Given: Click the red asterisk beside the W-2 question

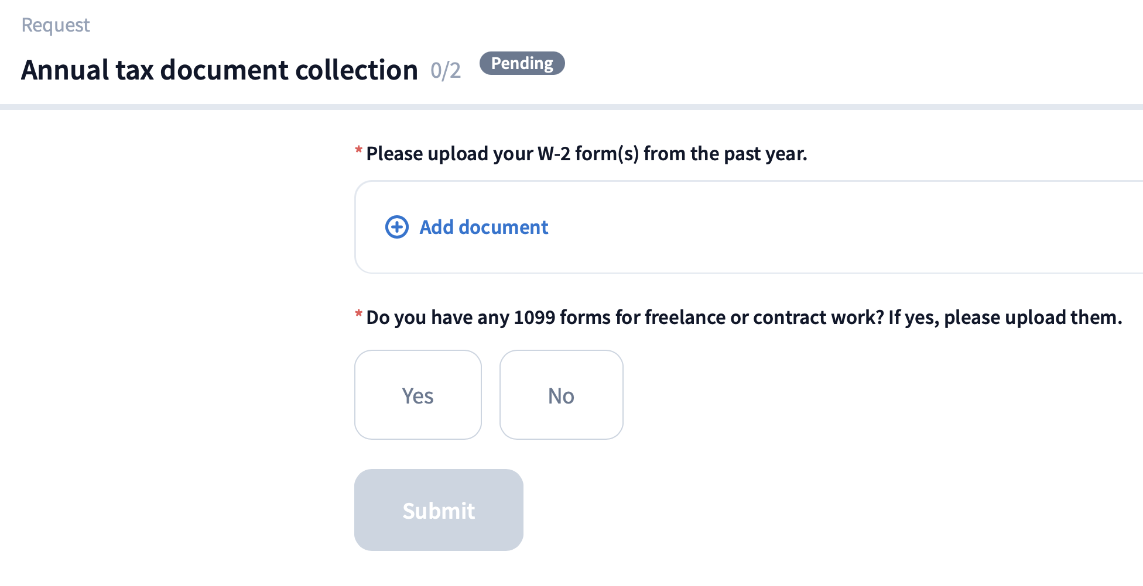Looking at the screenshot, I should click(x=358, y=151).
